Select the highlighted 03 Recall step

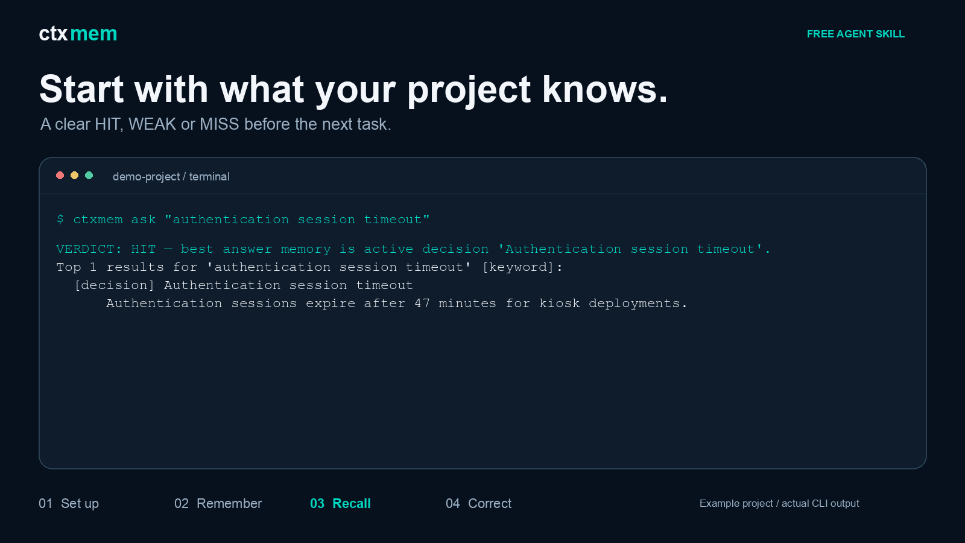[340, 503]
